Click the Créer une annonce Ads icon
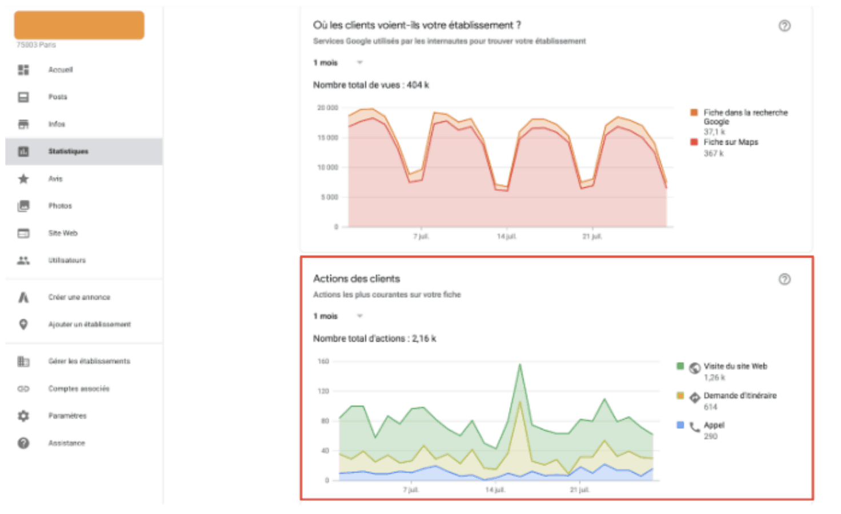Viewport: 841px width, 514px height. click(23, 297)
